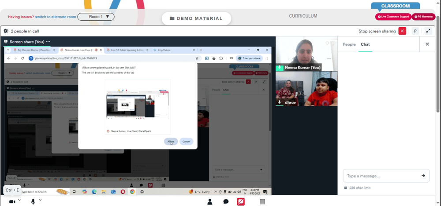Open the Live 1:1 Public Speaking Chrome tab
Screen dimensions: 441x206
[x=127, y=50]
